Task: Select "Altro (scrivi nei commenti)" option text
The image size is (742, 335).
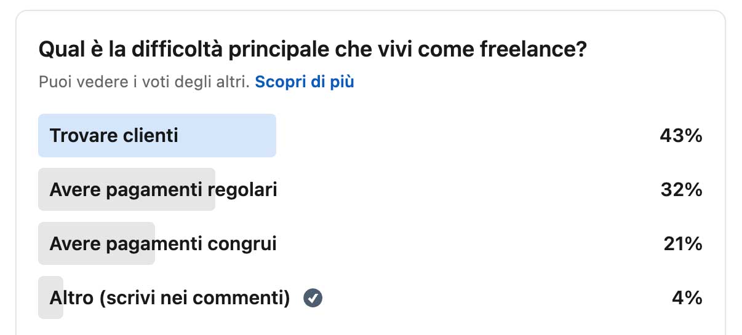Action: click(x=169, y=298)
